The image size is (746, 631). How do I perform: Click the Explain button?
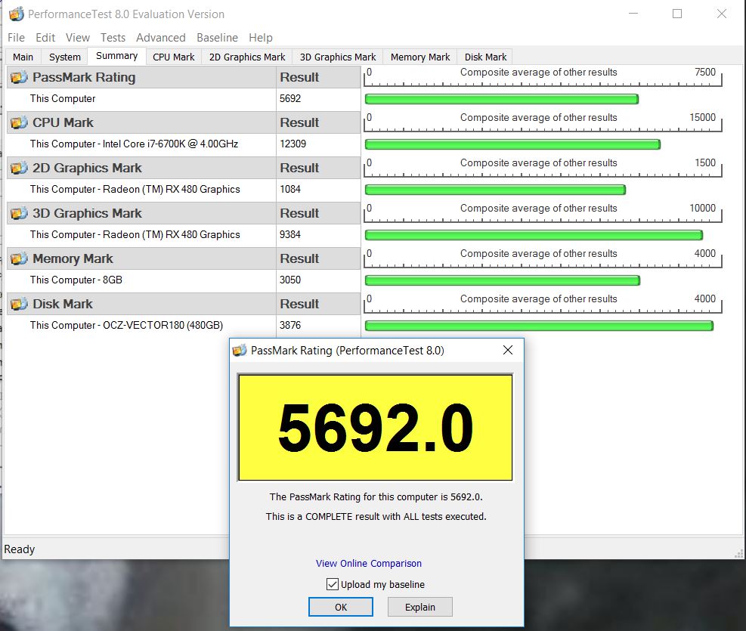[x=420, y=607]
